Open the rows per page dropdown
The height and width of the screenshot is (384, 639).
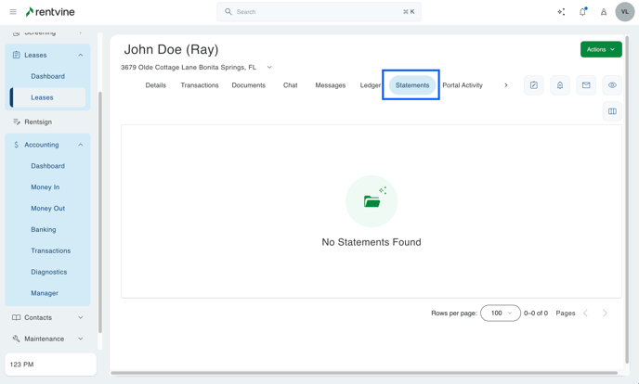(501, 314)
